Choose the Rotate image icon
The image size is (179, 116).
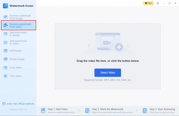(5, 59)
